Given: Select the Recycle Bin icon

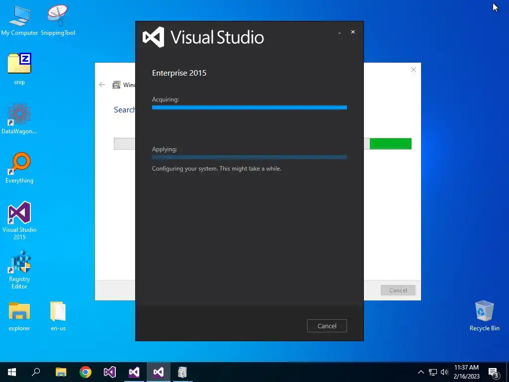Looking at the screenshot, I should click(x=484, y=316).
